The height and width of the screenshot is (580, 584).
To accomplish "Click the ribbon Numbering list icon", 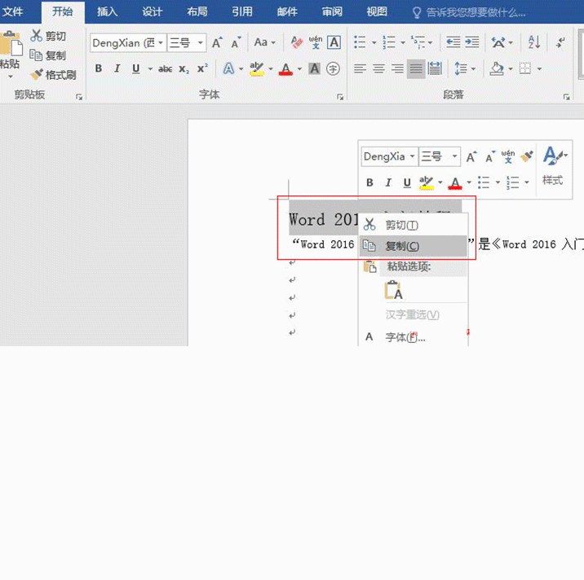I will (389, 42).
